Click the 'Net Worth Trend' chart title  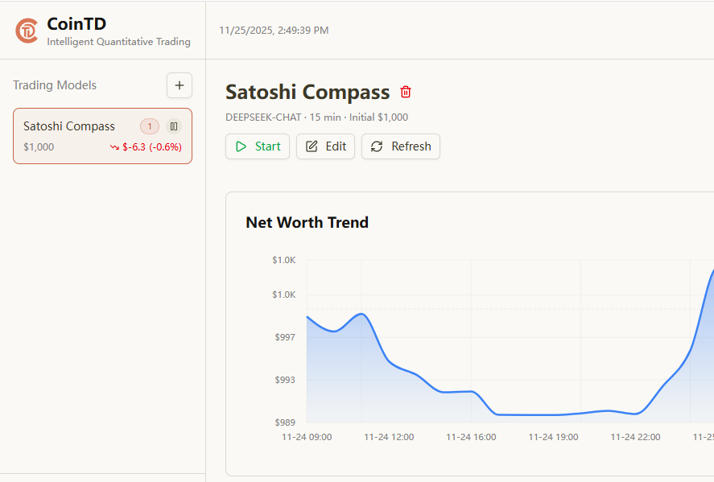[x=307, y=223]
